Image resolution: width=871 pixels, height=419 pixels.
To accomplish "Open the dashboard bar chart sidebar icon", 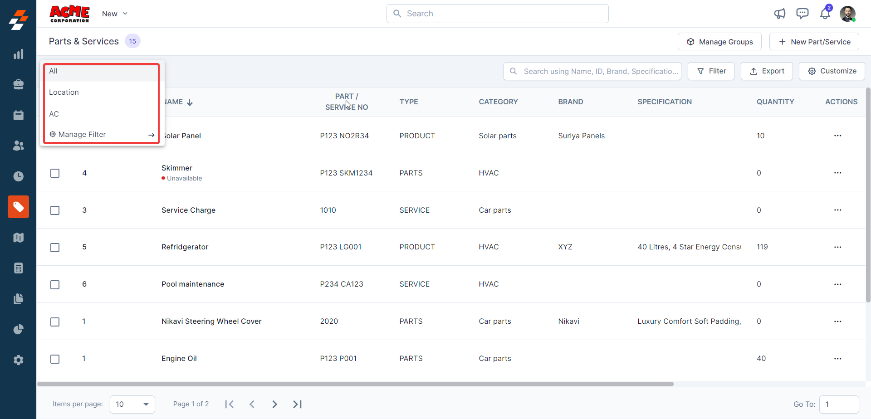I will tap(18, 54).
